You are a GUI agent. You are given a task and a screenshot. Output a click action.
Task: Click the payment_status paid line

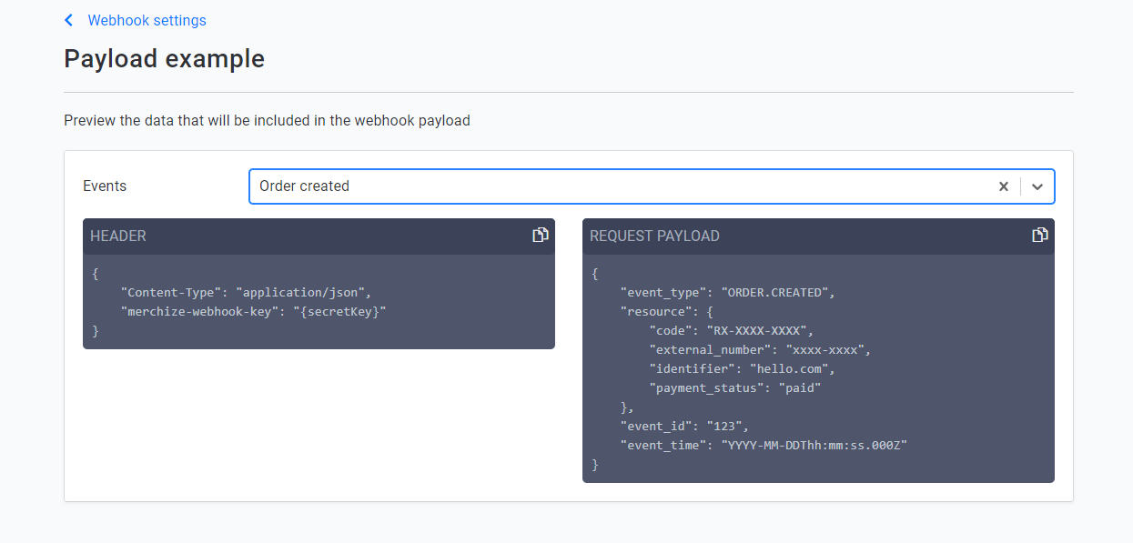[735, 388]
